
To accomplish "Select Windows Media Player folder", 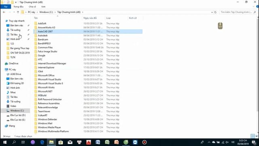I will pyautogui.click(x=49, y=127).
